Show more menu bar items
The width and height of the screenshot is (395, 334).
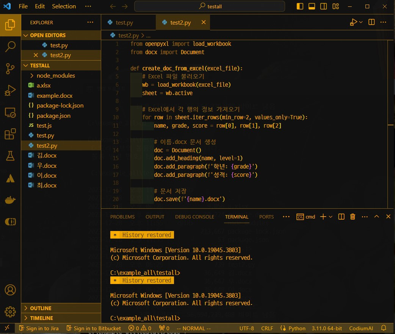pos(88,6)
